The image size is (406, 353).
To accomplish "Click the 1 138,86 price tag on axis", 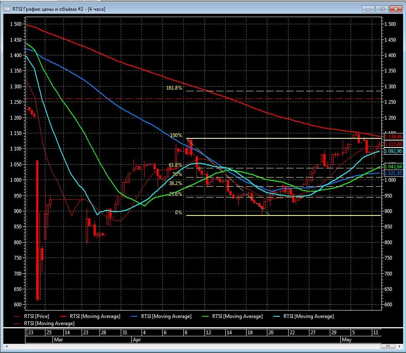I will click(393, 137).
